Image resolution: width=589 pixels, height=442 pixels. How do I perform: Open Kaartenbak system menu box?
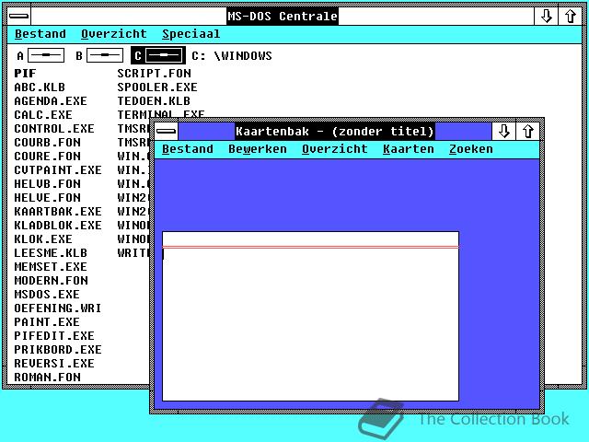coord(166,131)
